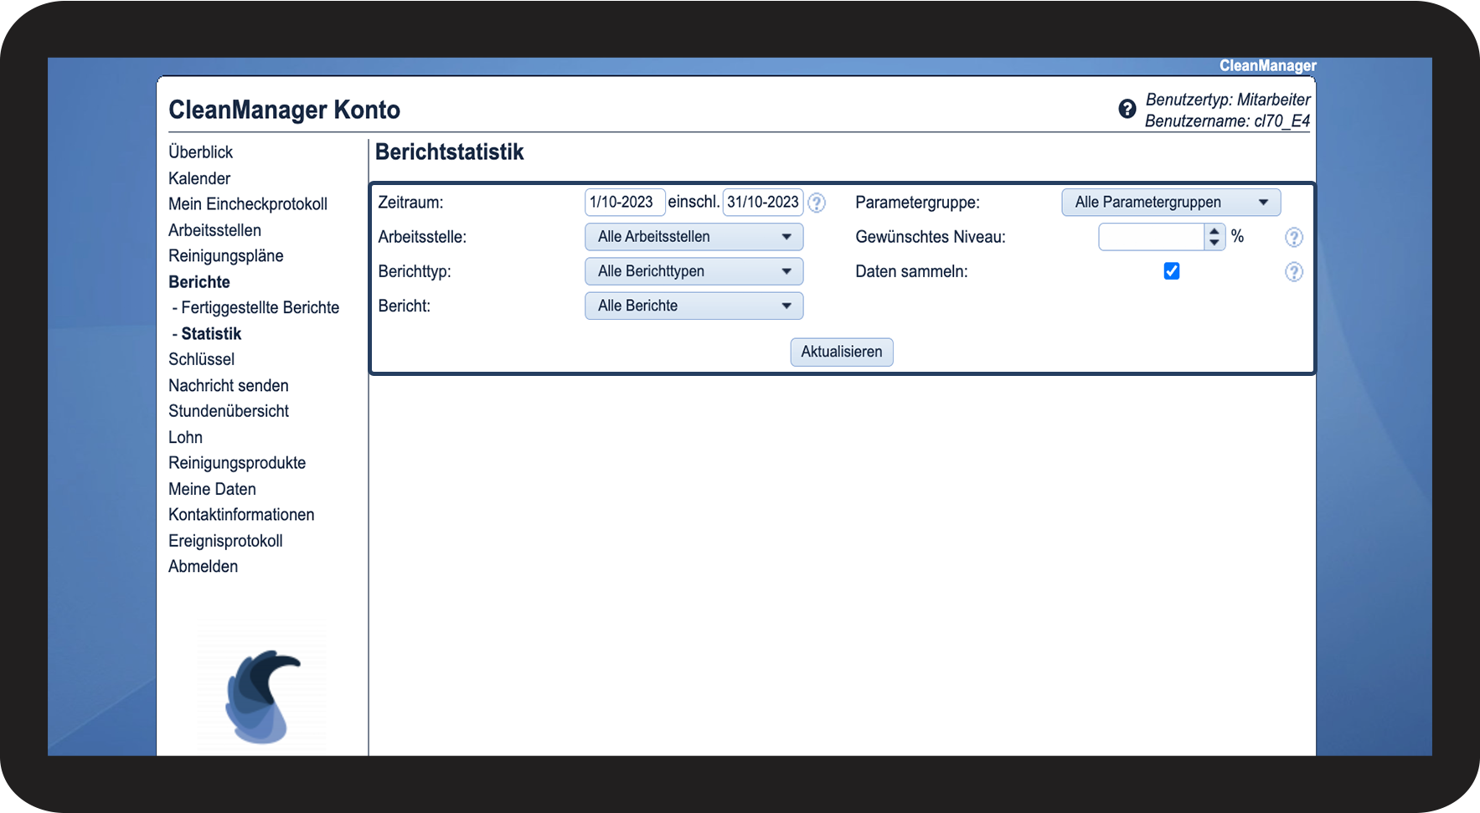
Task: Click the end date field 31/10-2023
Action: (x=762, y=203)
